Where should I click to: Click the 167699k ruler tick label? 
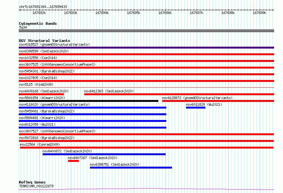259,13
